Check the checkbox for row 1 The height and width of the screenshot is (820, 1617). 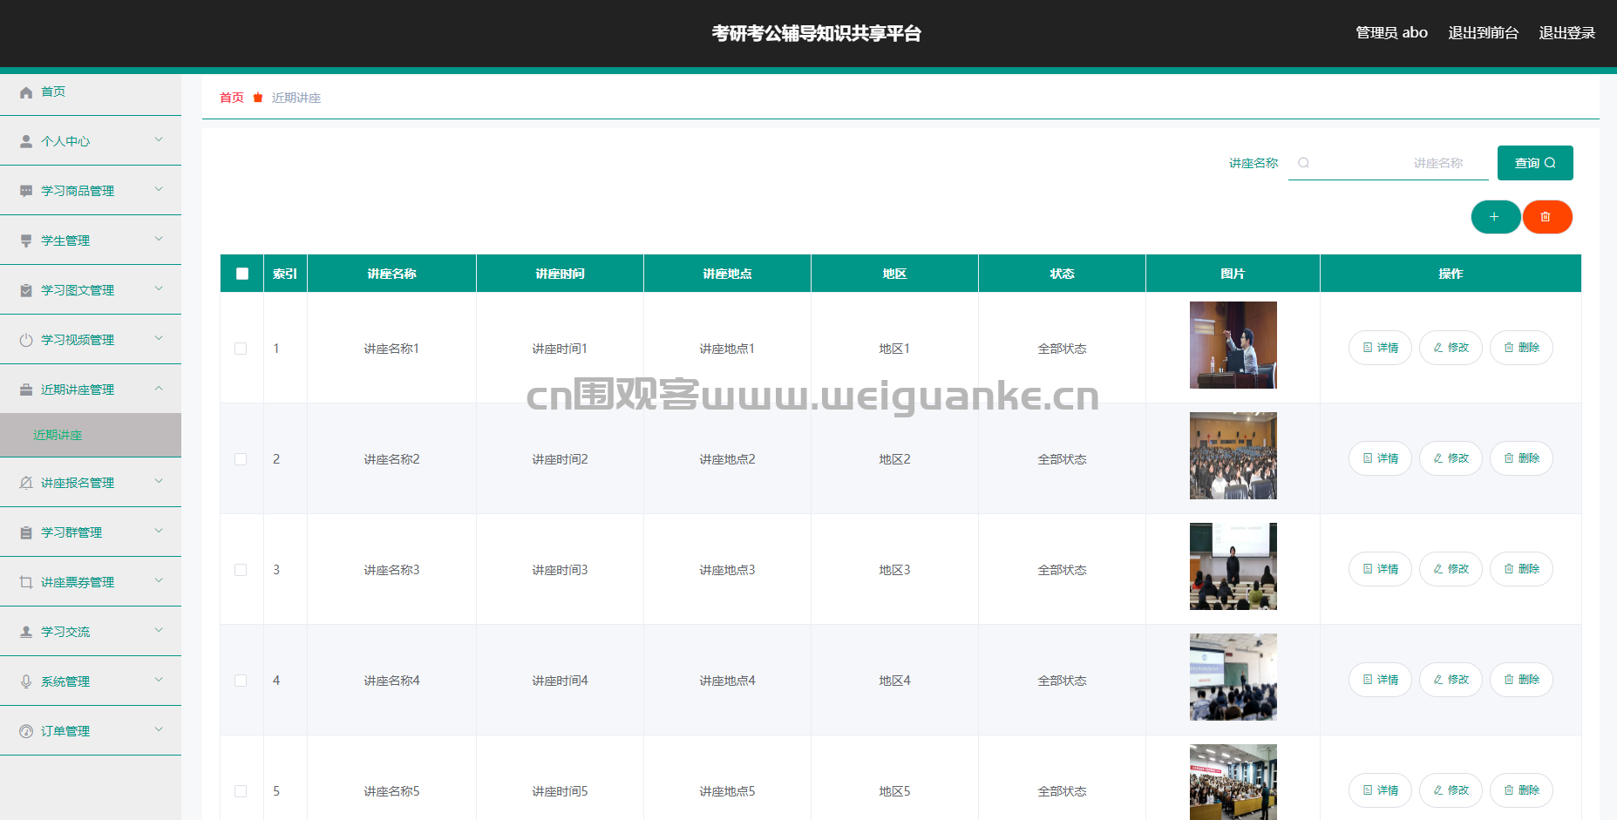[x=241, y=349]
